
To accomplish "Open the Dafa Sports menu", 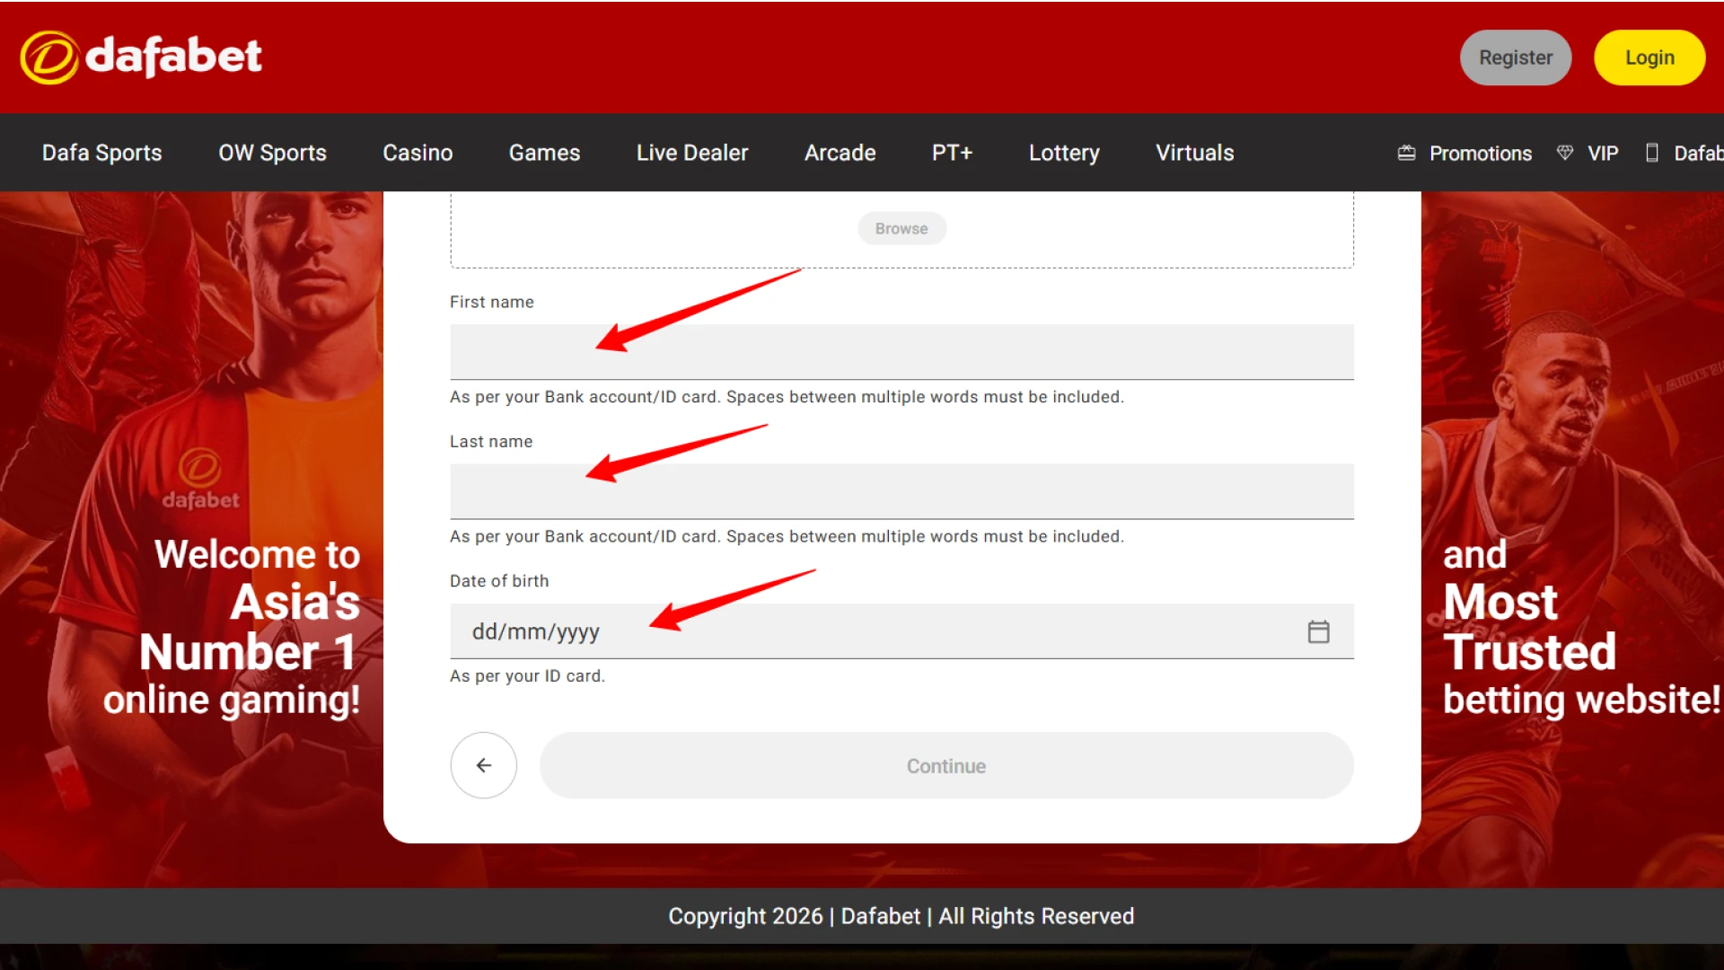I will click(101, 153).
